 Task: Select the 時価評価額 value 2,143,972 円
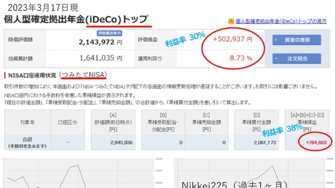100,42
